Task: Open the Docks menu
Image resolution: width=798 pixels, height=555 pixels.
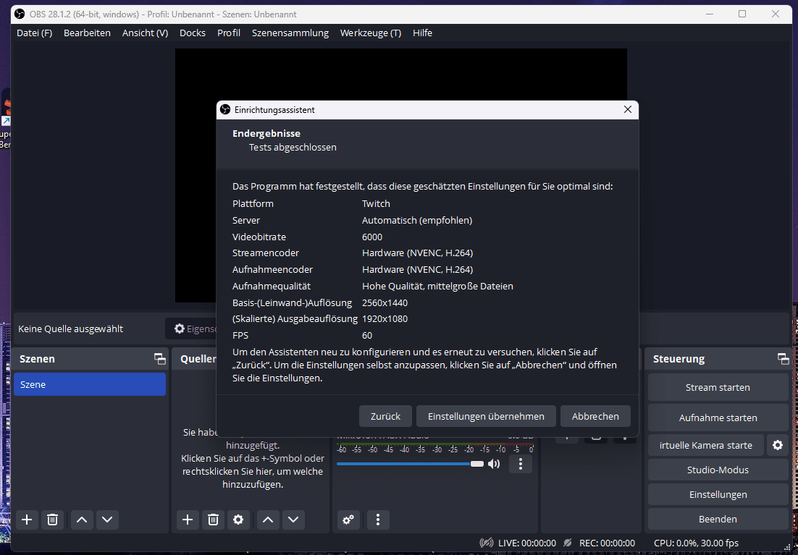Action: click(x=193, y=33)
